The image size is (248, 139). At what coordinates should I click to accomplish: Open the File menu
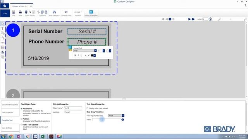pos(5,14)
